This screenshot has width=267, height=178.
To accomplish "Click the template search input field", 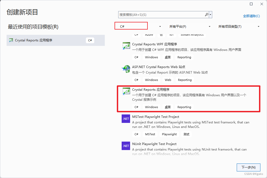I will (x=161, y=15).
